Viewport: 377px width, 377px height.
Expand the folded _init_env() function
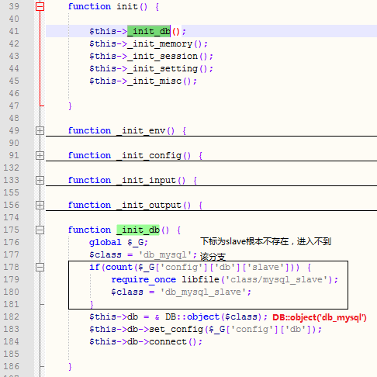(x=40, y=130)
